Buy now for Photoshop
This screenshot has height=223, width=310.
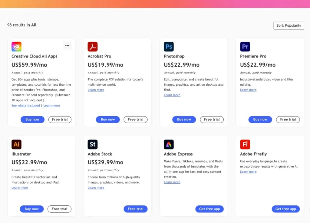pos(184,120)
